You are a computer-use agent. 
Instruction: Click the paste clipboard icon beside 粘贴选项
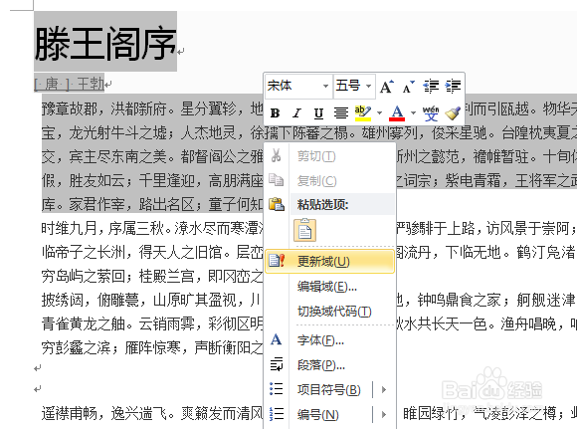[277, 204]
